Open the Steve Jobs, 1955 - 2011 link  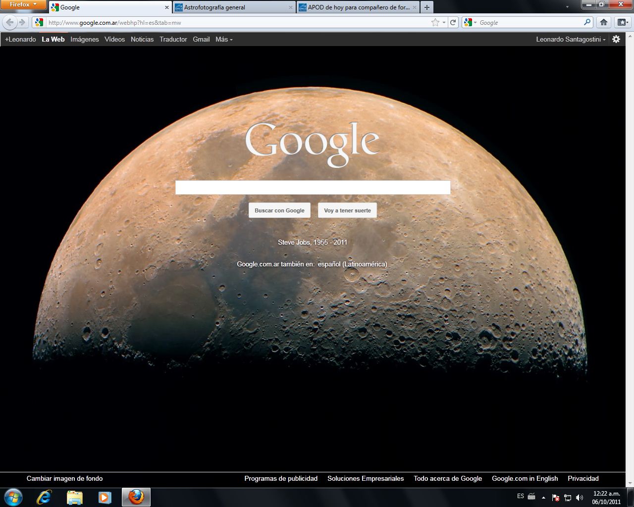click(313, 242)
